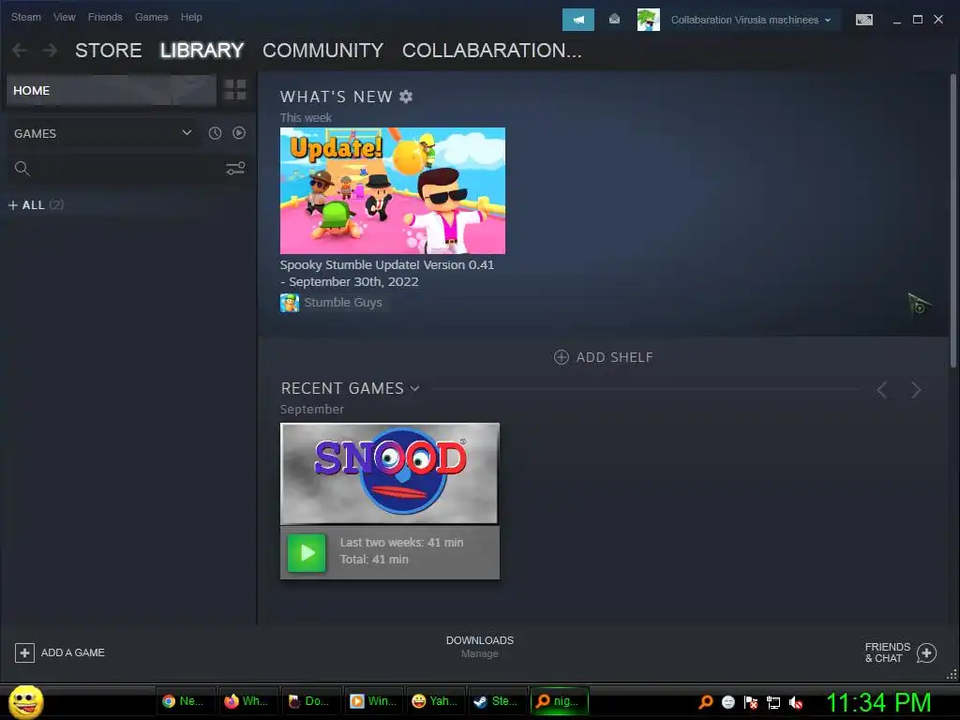Switch to nig... search taskbar item
This screenshot has width=960, height=720.
pos(560,701)
